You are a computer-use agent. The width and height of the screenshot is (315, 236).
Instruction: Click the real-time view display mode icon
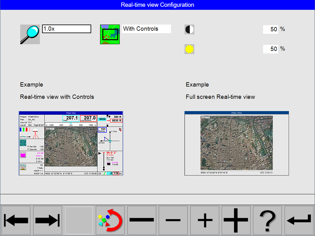pyautogui.click(x=110, y=34)
